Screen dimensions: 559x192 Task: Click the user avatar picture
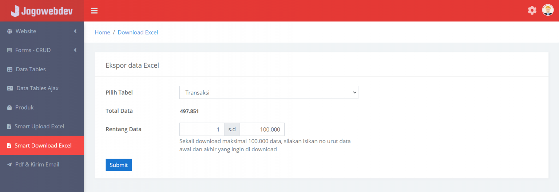547,10
